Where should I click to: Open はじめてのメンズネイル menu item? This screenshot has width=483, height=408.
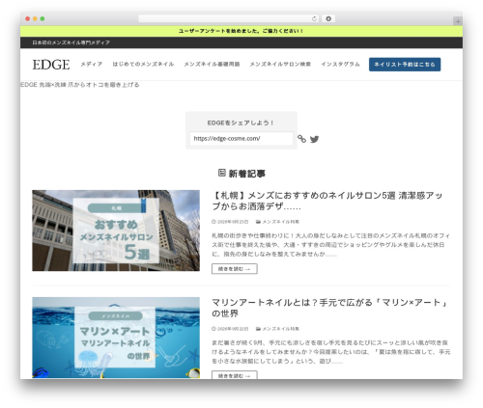[x=143, y=64]
